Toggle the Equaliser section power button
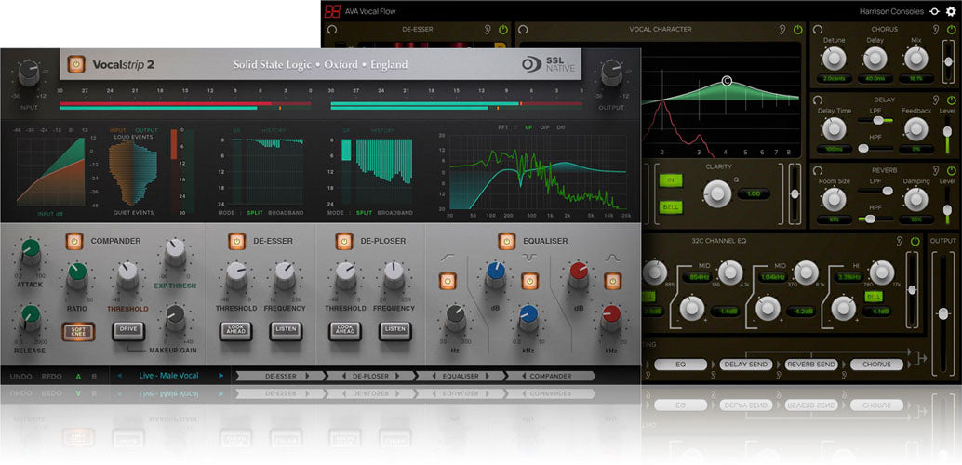The image size is (962, 465). point(507,241)
